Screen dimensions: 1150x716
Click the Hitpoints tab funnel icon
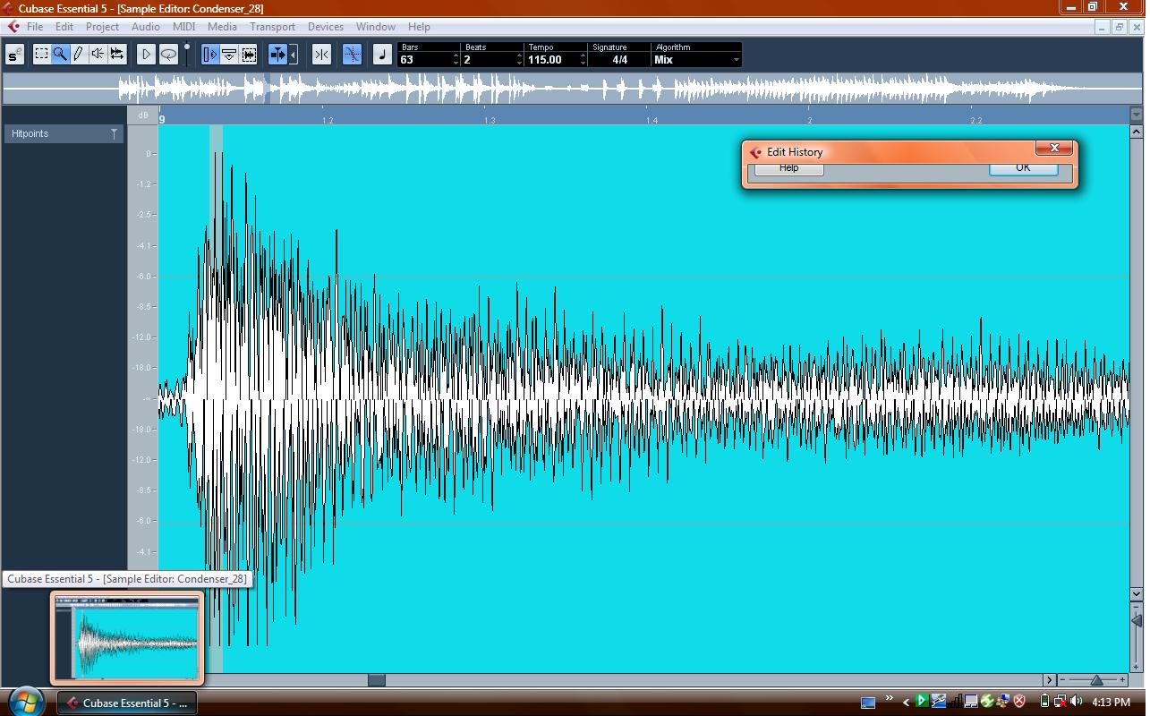click(x=114, y=133)
